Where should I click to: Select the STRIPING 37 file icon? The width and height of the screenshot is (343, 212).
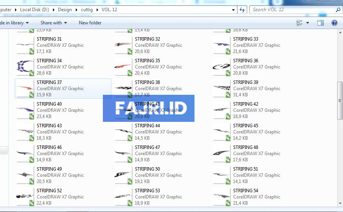coord(25,89)
